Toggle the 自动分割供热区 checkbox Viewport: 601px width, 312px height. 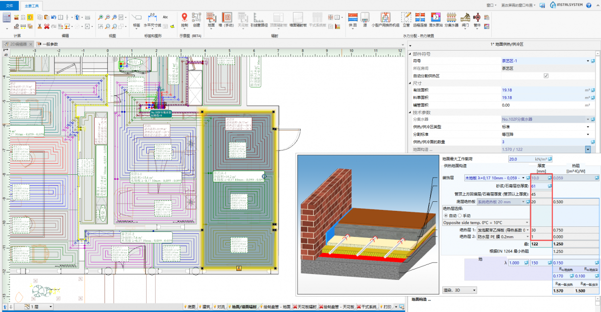[x=546, y=76]
